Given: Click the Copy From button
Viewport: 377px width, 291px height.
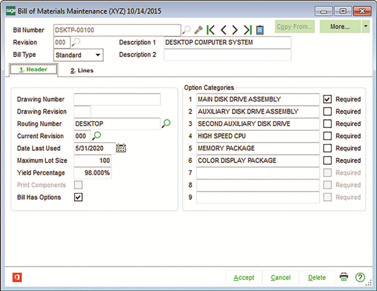Looking at the screenshot, I should [295, 26].
